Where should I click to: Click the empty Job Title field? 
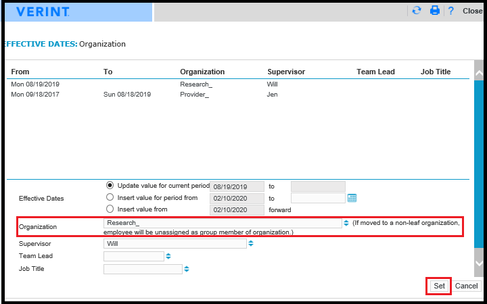tap(143, 269)
